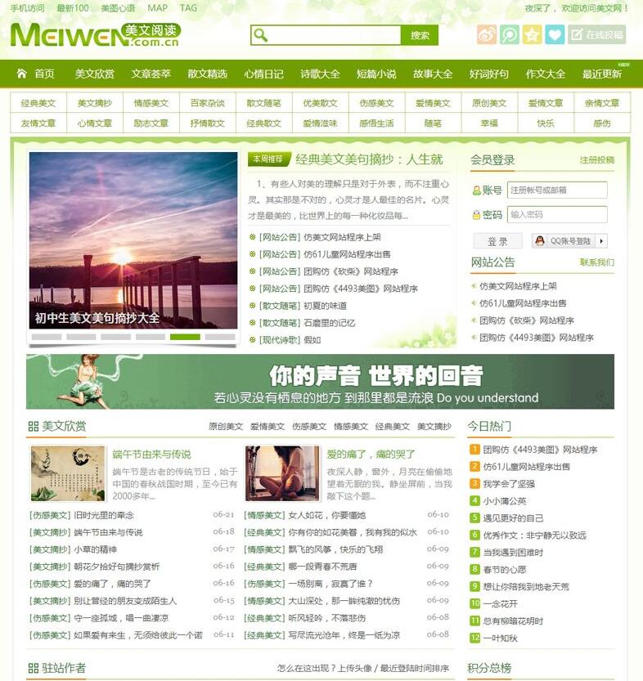Select the last carousel slide indicator
The height and width of the screenshot is (681, 643).
pyautogui.click(x=220, y=337)
